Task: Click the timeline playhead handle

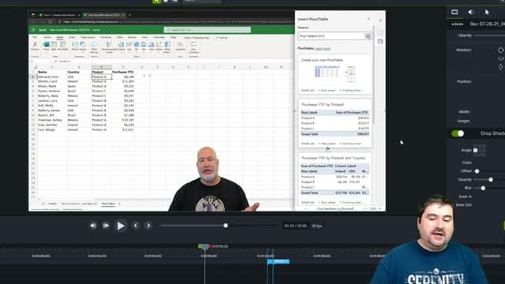Action: [204, 247]
